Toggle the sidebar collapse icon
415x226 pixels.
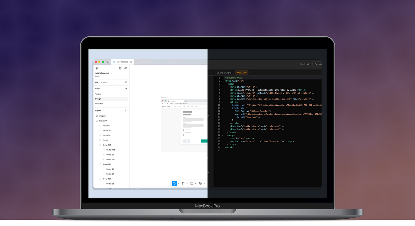pyautogui.click(x=126, y=68)
